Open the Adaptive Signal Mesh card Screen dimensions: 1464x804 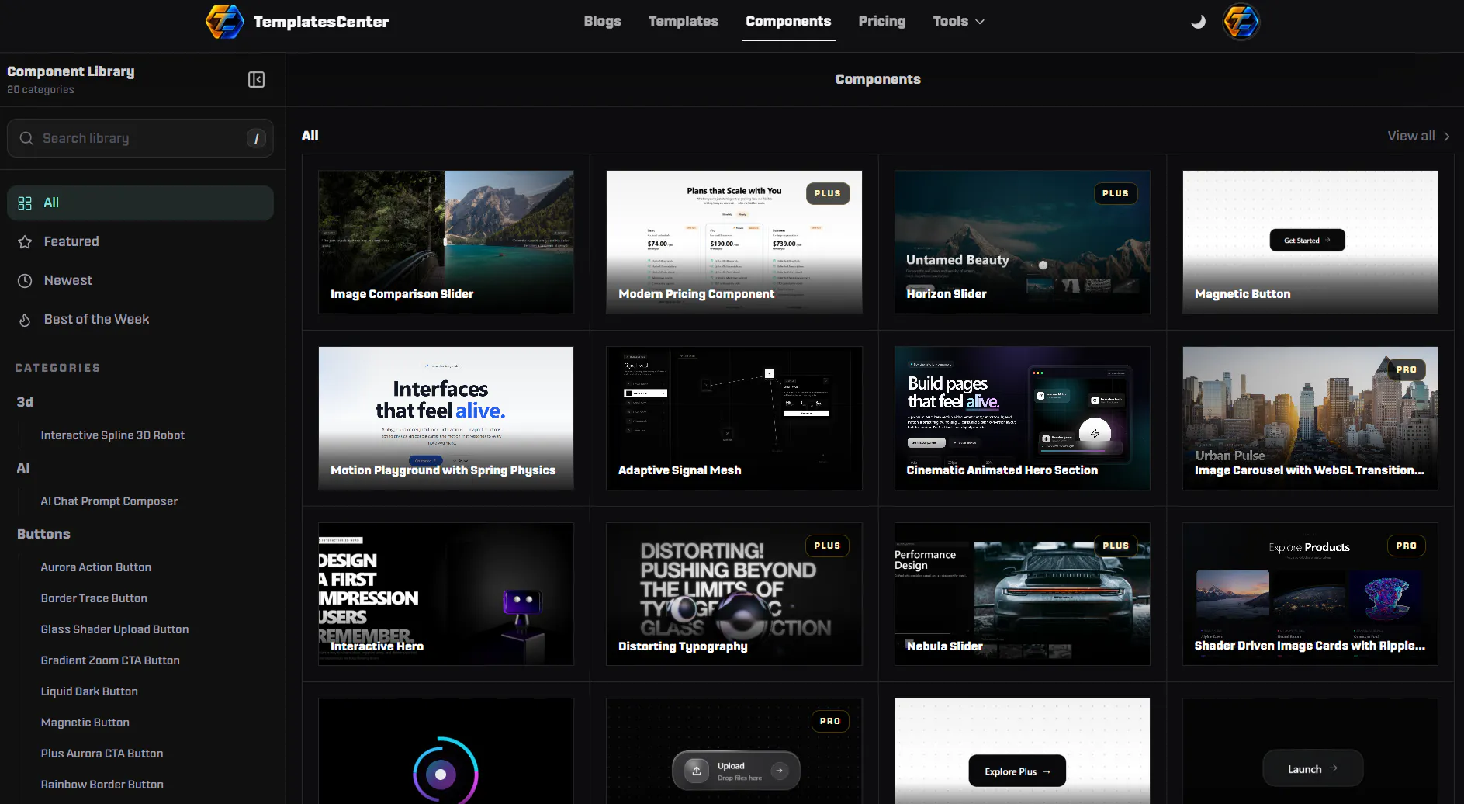[734, 418]
